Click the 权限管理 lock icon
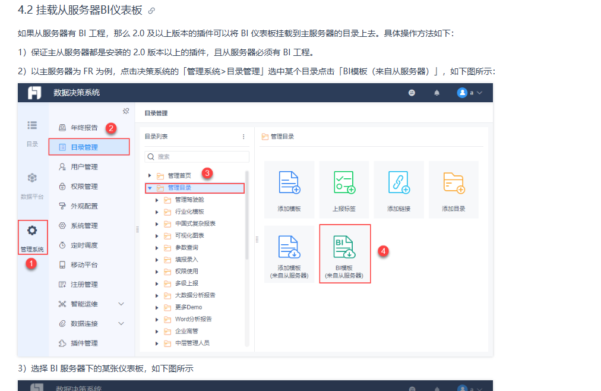Screen dimensions: 601x391 pos(62,187)
